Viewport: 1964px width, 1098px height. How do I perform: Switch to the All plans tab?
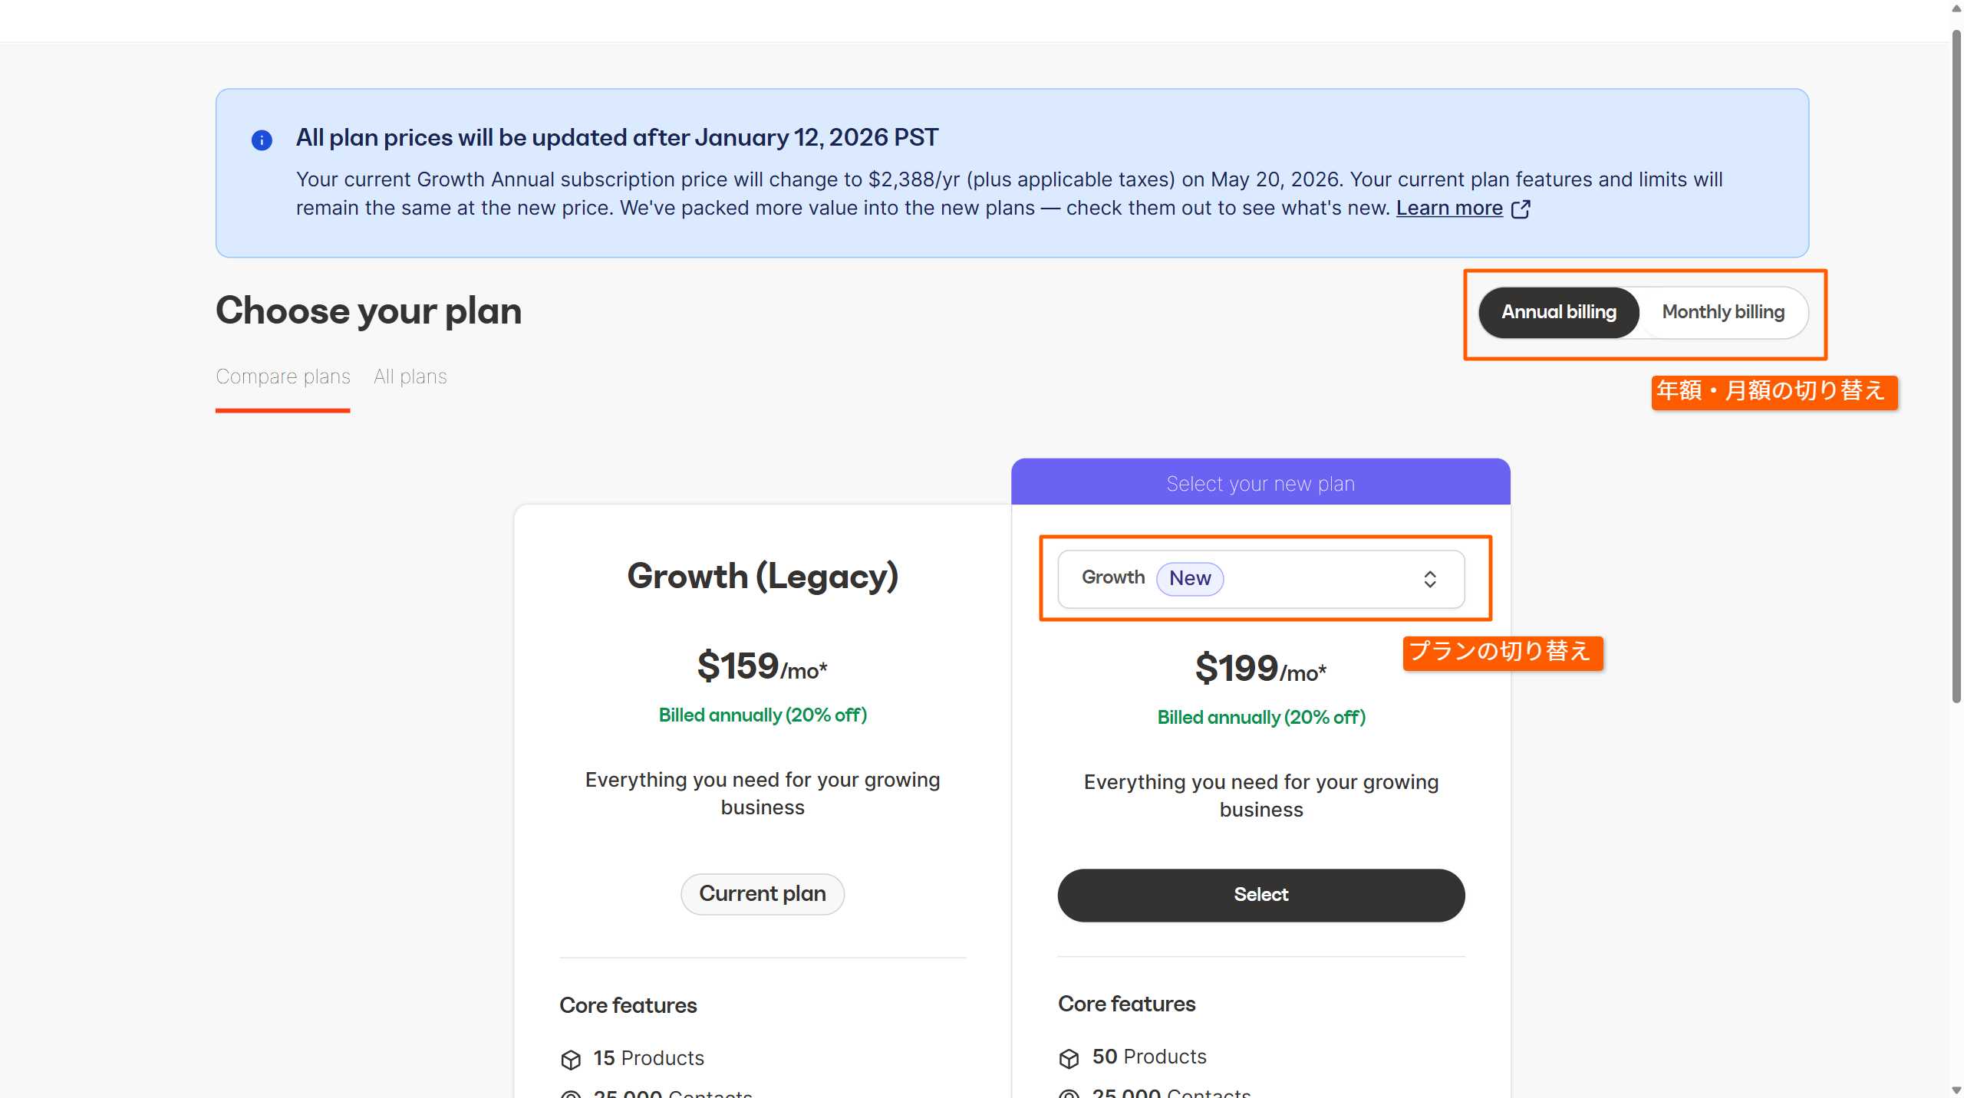(x=410, y=376)
